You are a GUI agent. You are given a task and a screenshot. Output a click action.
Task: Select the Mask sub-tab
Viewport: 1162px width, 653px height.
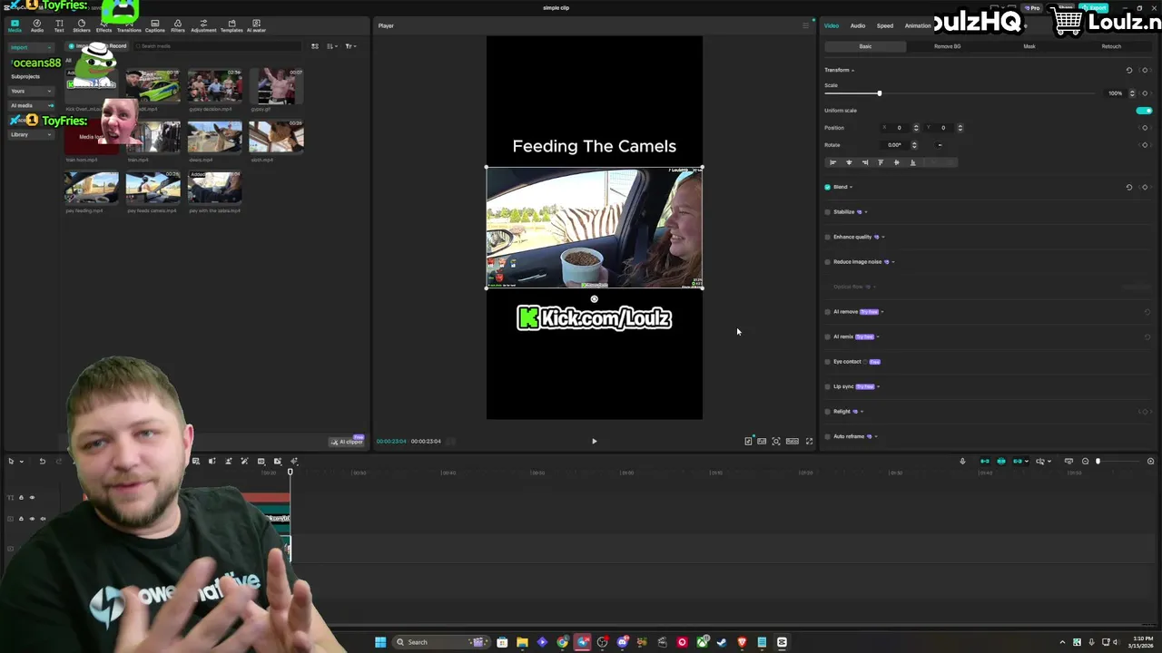pyautogui.click(x=1029, y=46)
